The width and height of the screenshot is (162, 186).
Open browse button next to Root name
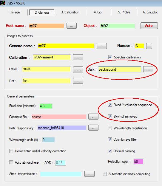point(72,26)
